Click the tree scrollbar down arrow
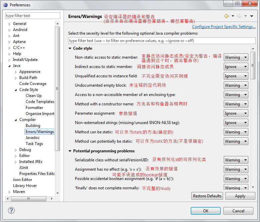This screenshot has width=260, height=222. tap(58, 193)
